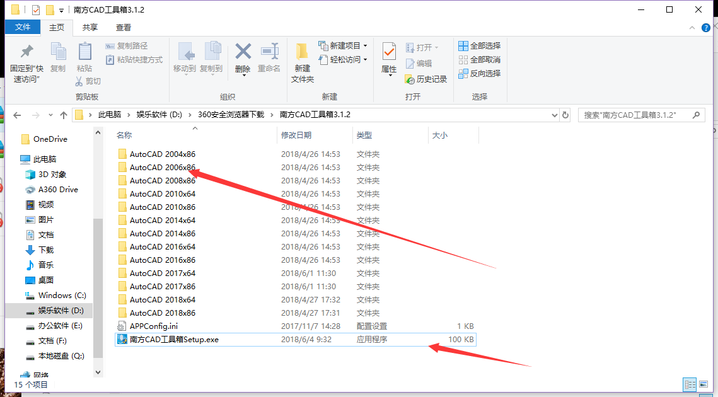Click Invert Selection (反向选择)
This screenshot has height=397, width=718.
coord(480,73)
